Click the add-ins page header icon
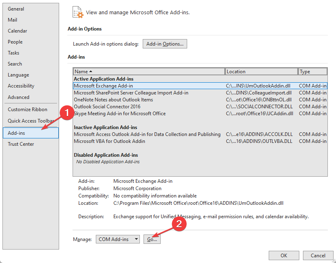 [x=77, y=12]
